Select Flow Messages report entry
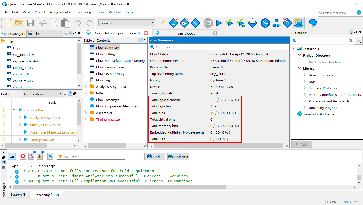The height and width of the screenshot is (205, 363). tap(107, 100)
